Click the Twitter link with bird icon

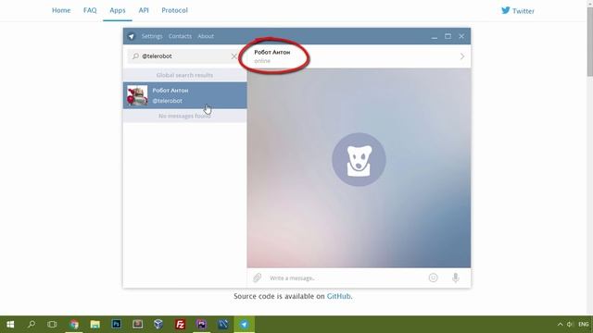[x=518, y=10]
